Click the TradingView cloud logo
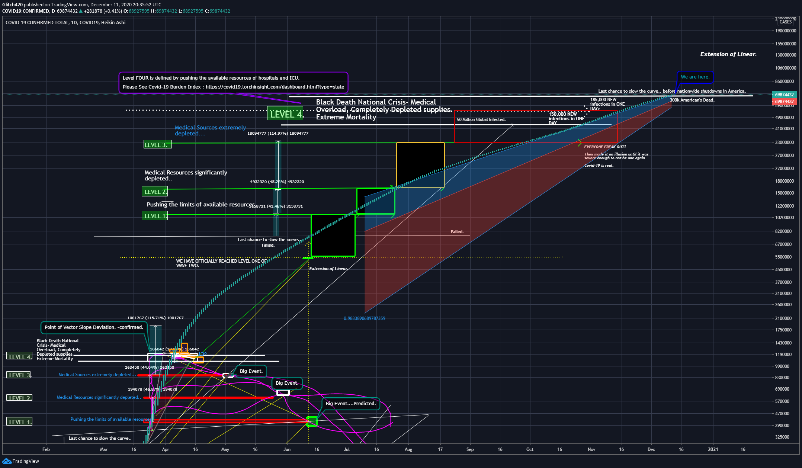Screen dimensions: 802x468 [7, 461]
